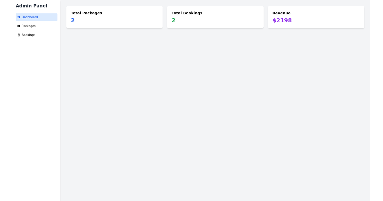Select the Total Packages card
This screenshot has width=383, height=201.
click(x=114, y=17)
